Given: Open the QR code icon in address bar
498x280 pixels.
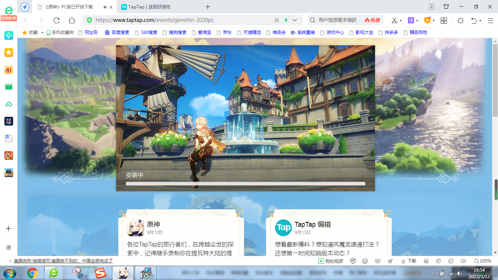Looking at the screenshot, I should (x=277, y=20).
